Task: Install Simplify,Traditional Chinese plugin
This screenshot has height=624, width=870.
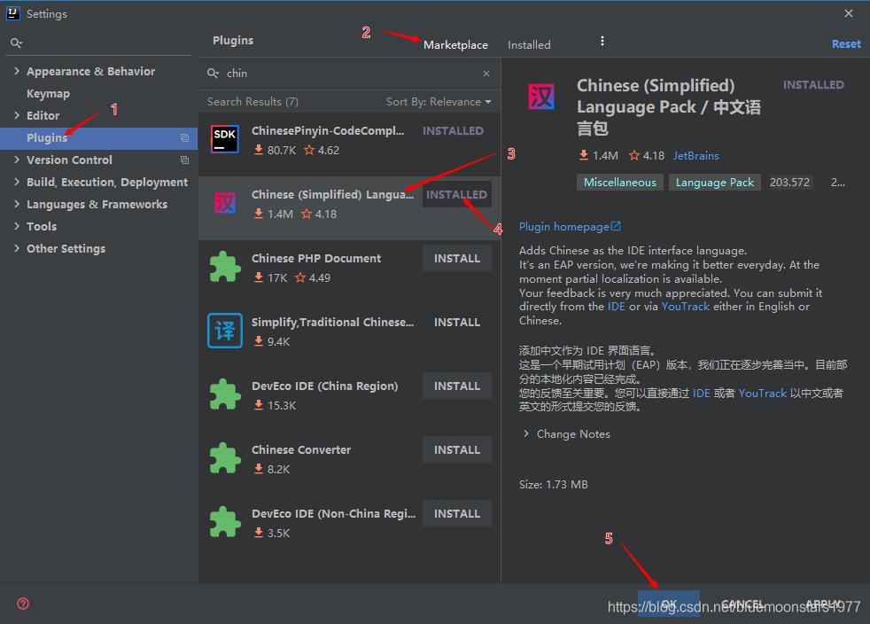Action: (x=456, y=322)
